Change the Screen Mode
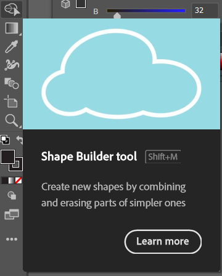The height and width of the screenshot is (276, 222). [x=12, y=214]
